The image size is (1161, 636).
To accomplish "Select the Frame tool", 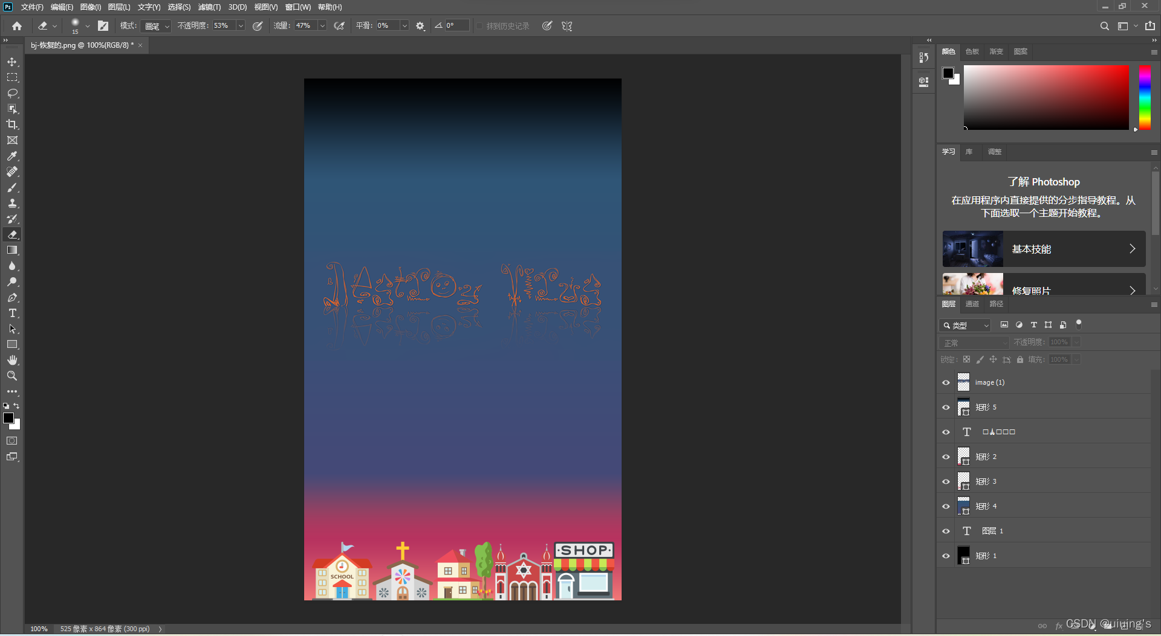I will click(12, 141).
